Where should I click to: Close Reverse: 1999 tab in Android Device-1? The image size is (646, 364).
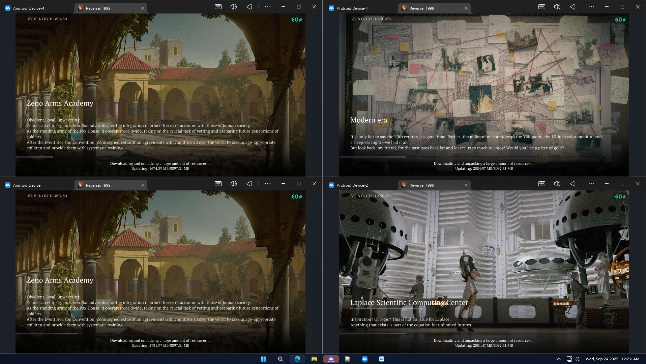466,8
